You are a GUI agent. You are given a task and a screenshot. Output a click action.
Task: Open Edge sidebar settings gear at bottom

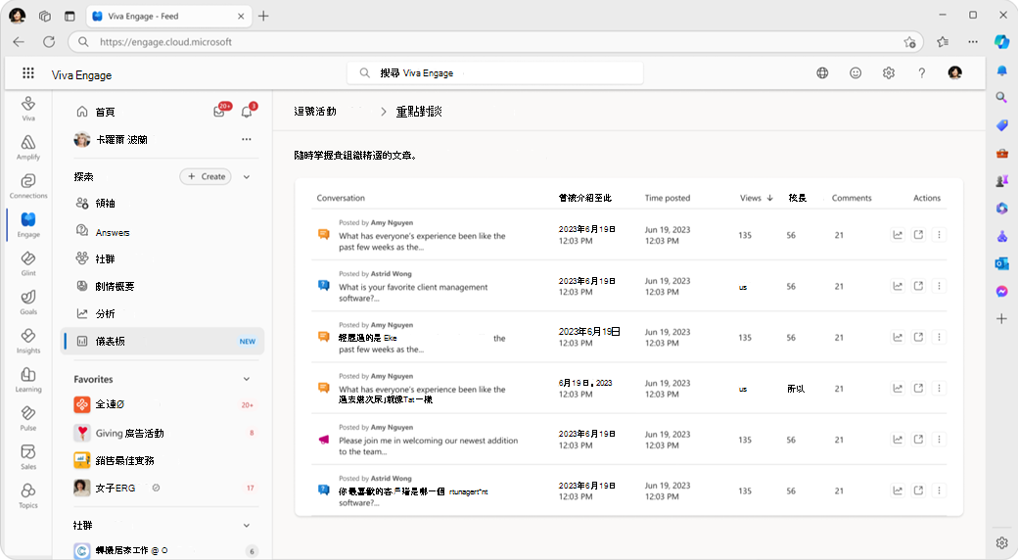[x=1001, y=542]
